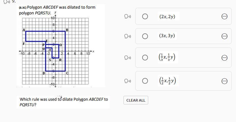236x122 pixels.
Task: Choose the one-third x, one-third y radio button
Action: coord(145,58)
